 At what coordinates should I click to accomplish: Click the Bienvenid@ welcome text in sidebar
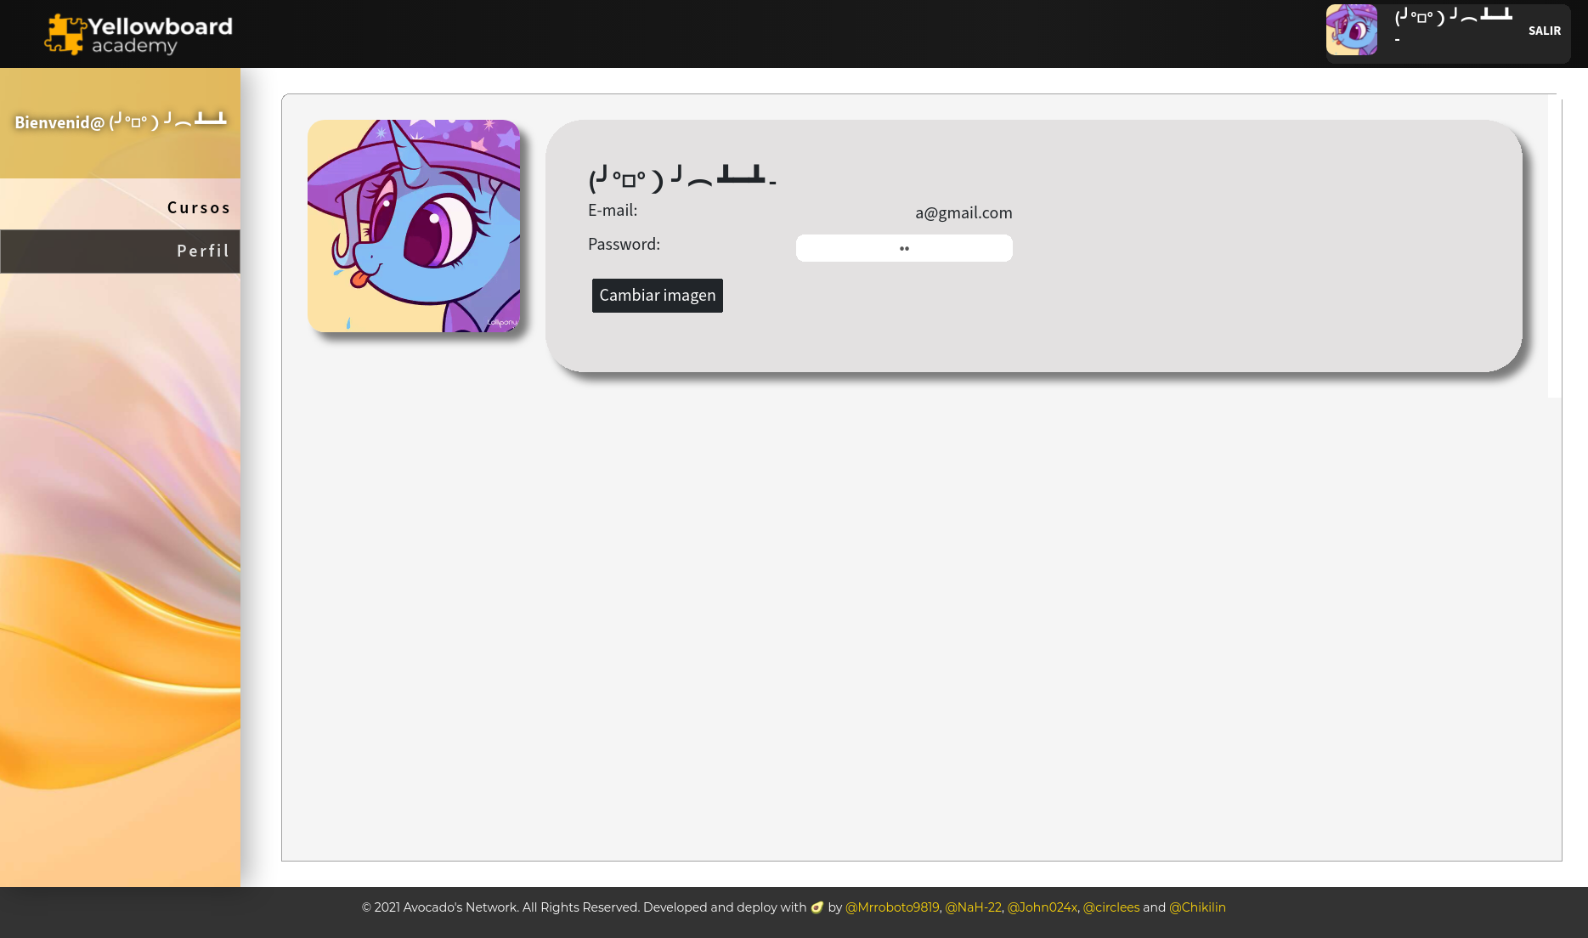pyautogui.click(x=121, y=121)
